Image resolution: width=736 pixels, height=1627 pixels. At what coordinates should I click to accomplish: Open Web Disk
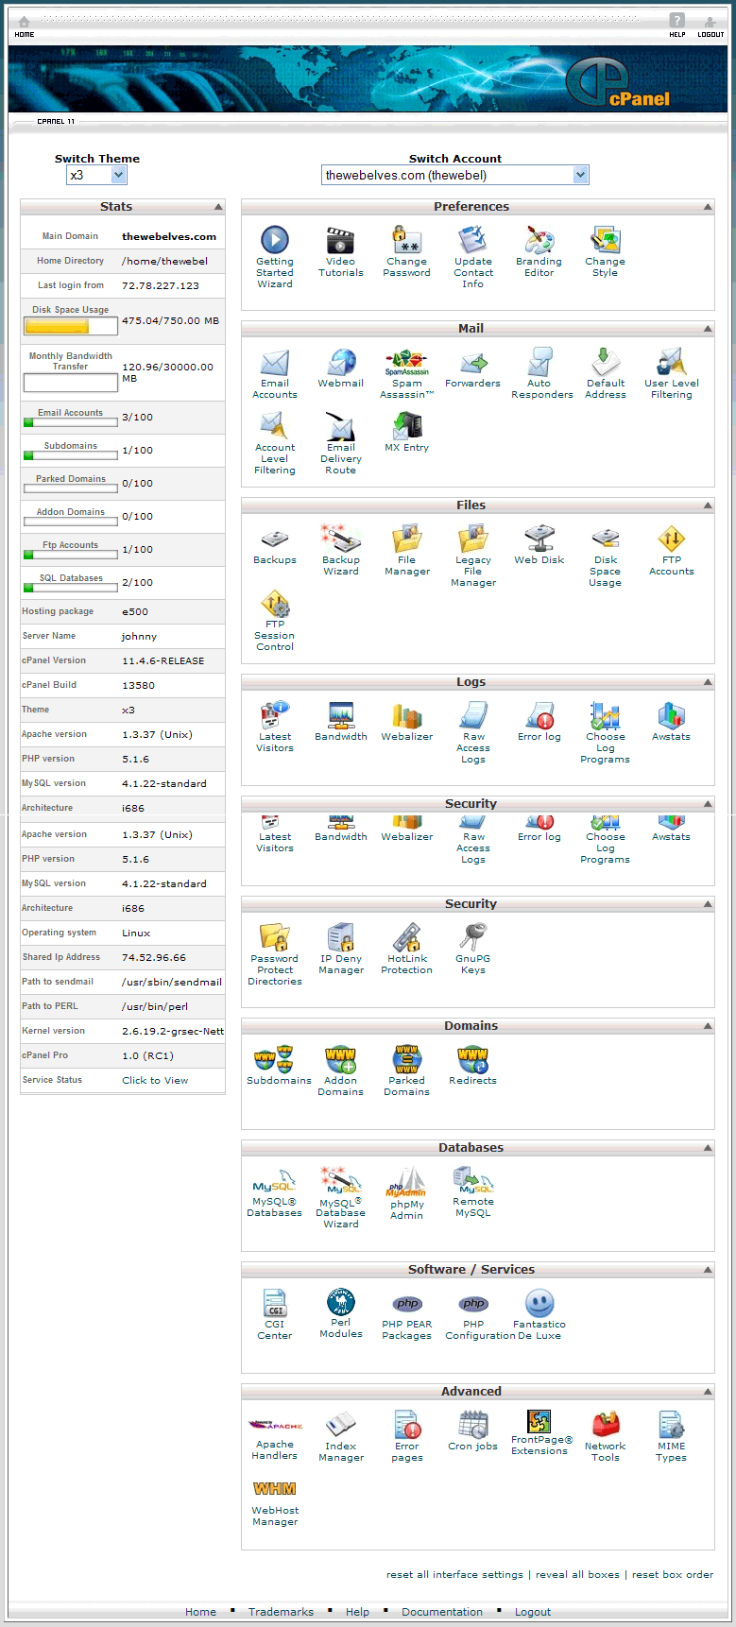click(539, 545)
